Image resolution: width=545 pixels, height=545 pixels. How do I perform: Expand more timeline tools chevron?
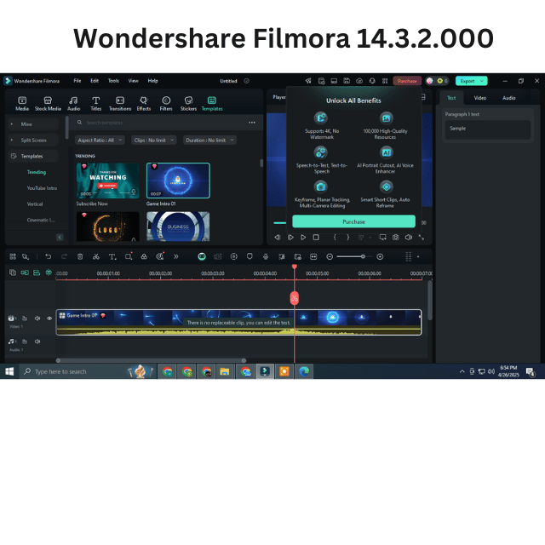176,256
